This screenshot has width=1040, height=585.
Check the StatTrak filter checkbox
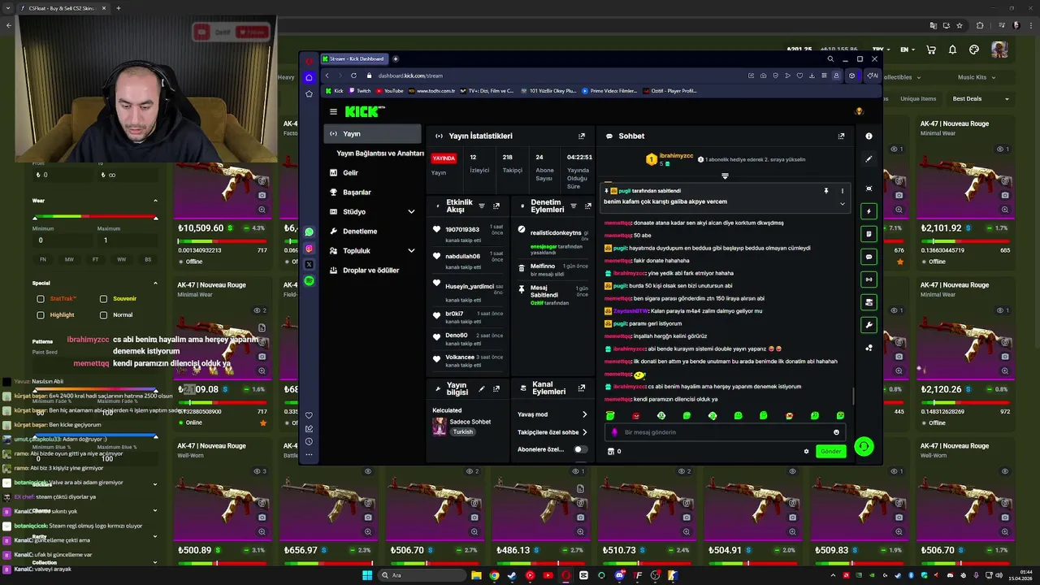click(41, 299)
